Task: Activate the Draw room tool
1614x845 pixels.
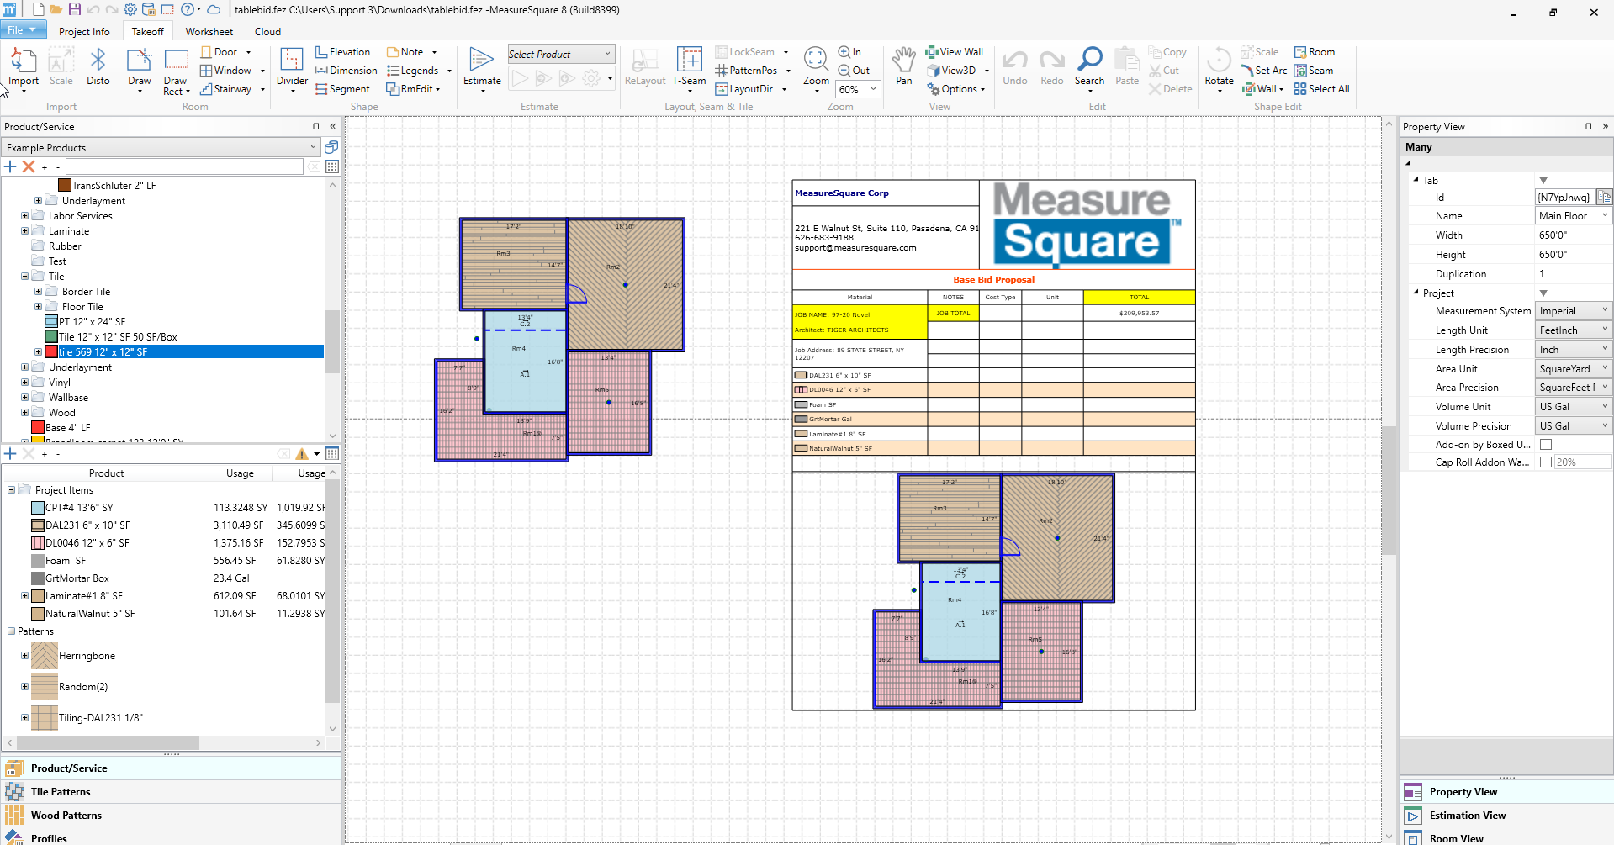Action: tap(140, 67)
